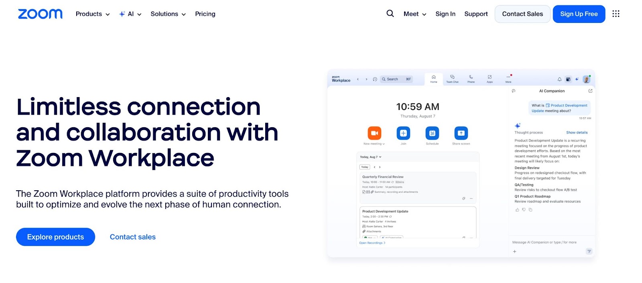
Task: Click the QA/Testing heading
Action: point(524,185)
